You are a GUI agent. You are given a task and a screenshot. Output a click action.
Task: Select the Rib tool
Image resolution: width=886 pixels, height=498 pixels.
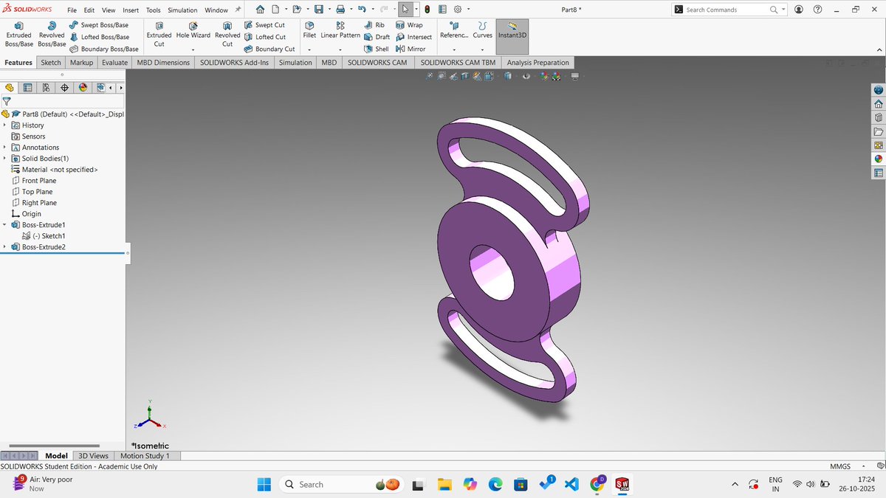click(x=374, y=24)
